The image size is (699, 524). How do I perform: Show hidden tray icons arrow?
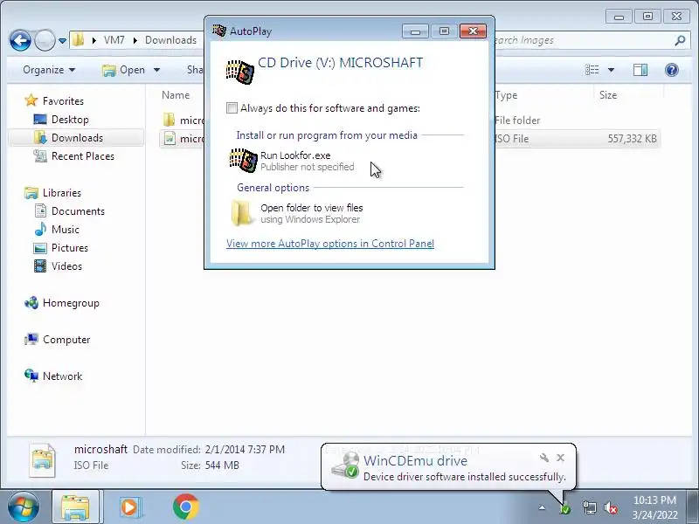tap(542, 507)
